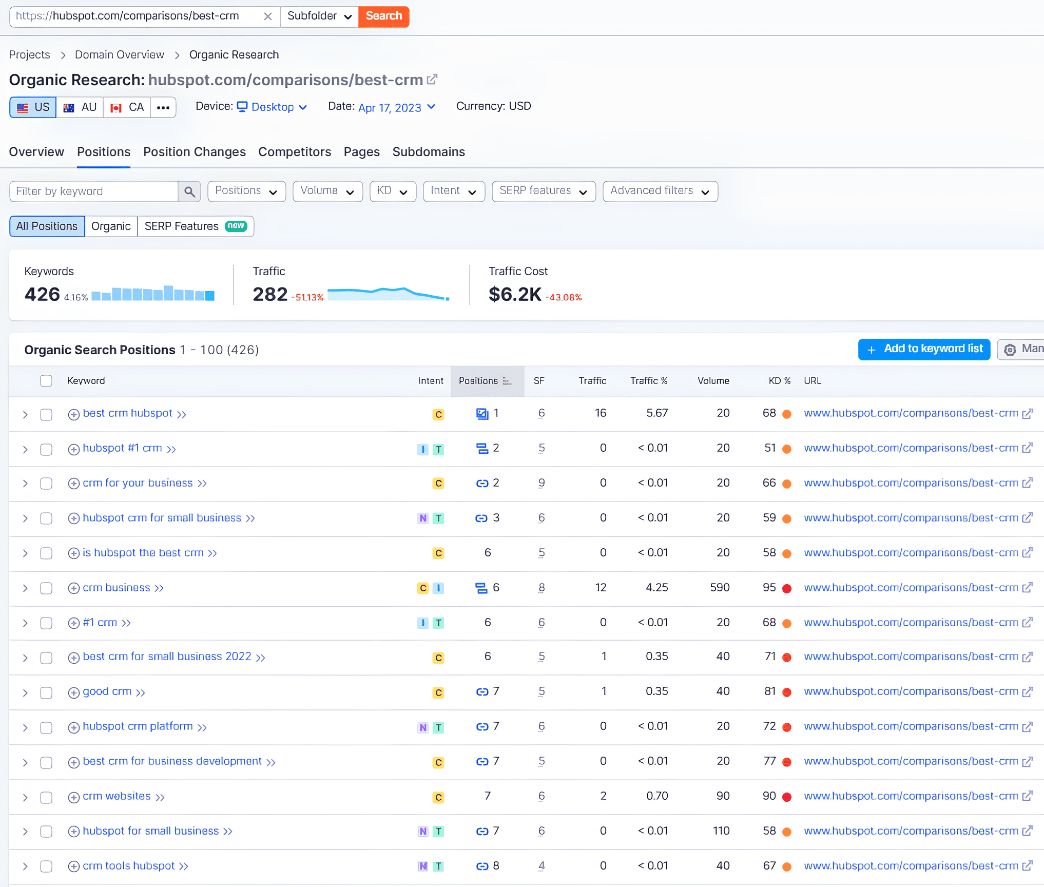1044x887 pixels.
Task: Check the box for 'hubspot crm platform'
Action: [46, 727]
